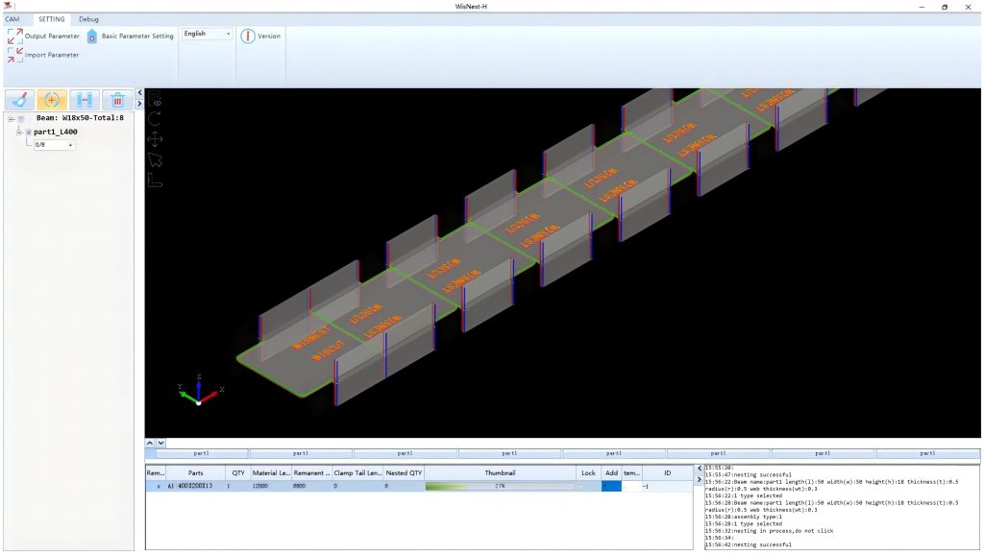The image size is (984, 554).
Task: Choose the arrow pointer selection tool
Action: [155, 159]
